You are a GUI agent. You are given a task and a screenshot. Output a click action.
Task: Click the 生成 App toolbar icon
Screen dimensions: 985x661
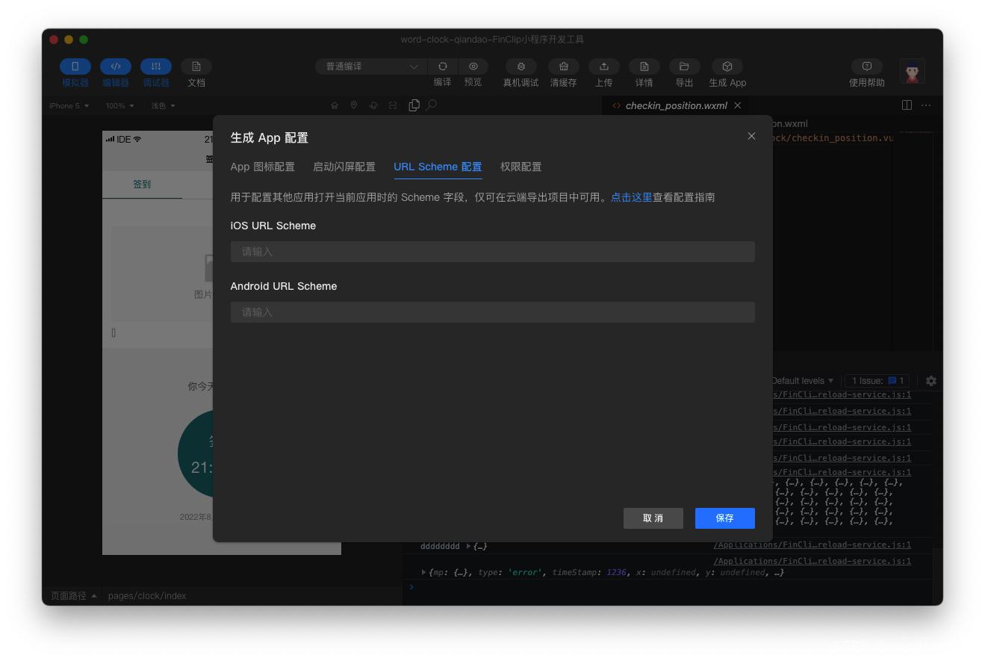[727, 66]
